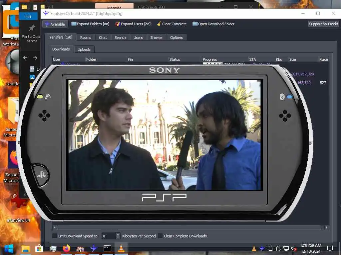Click the download progress bar
The height and width of the screenshot is (255, 341).
[225, 64]
